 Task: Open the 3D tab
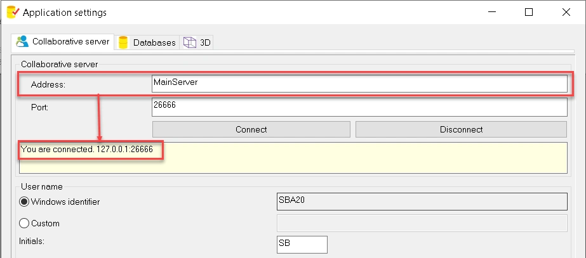click(205, 42)
